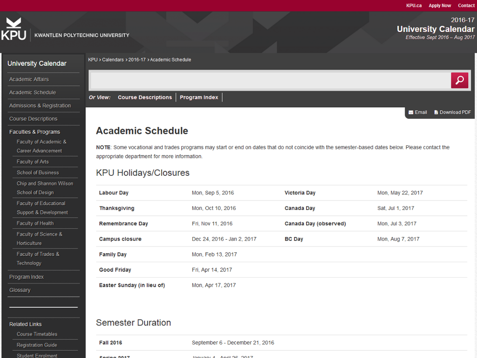Click the Download PDF document icon
The height and width of the screenshot is (358, 477).
pos(436,112)
